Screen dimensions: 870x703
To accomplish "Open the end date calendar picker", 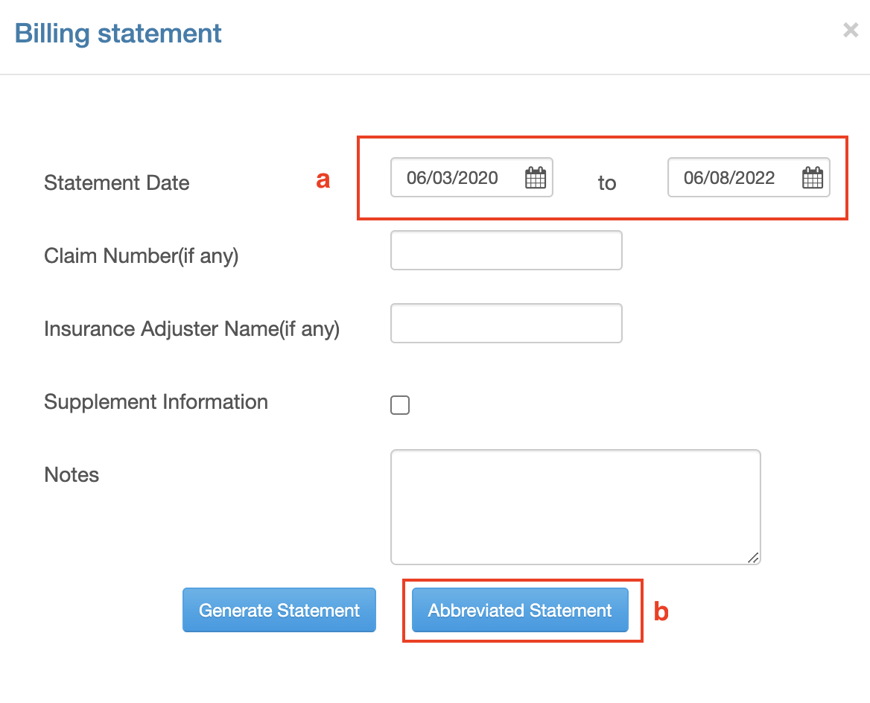I will [813, 177].
